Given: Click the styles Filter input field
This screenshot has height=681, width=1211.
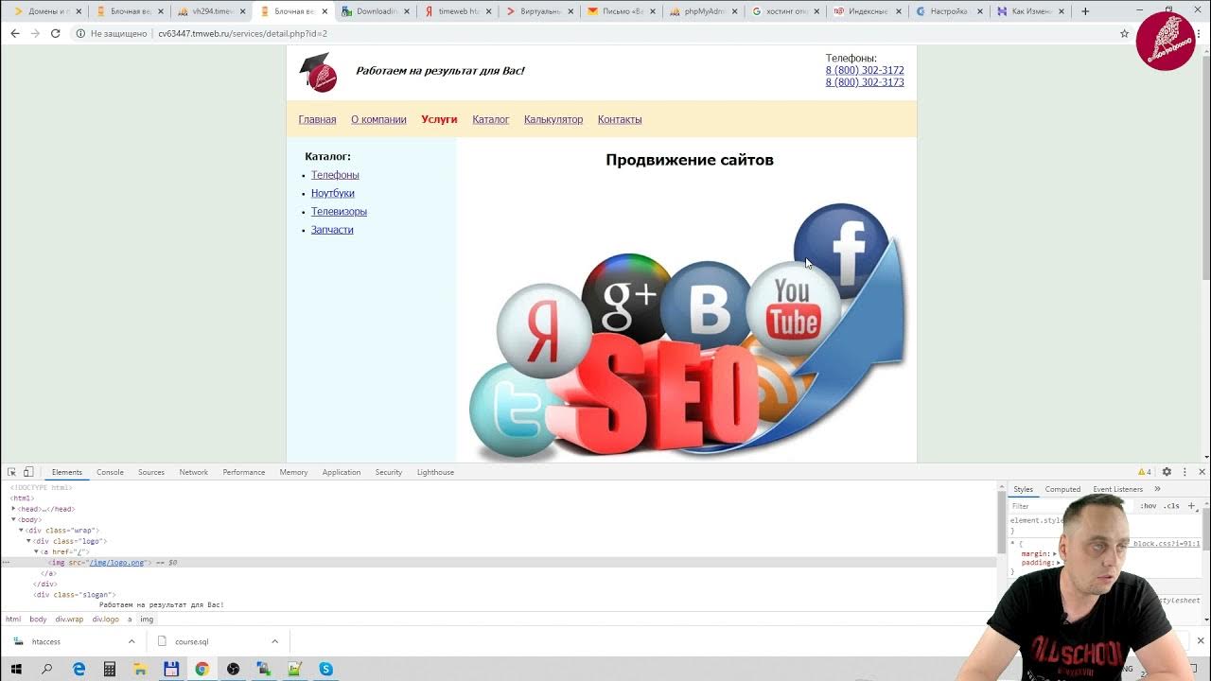Looking at the screenshot, I should click(1069, 506).
